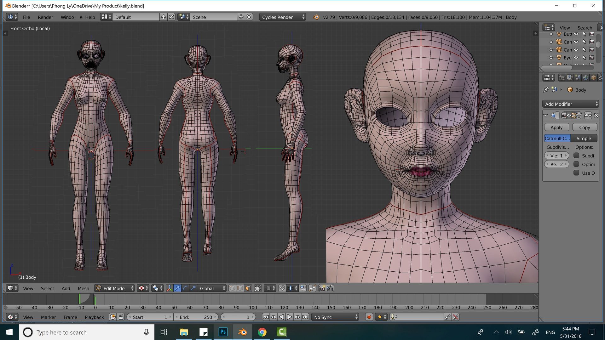
Task: Enable the Optimal Display checkbox
Action: (x=576, y=164)
